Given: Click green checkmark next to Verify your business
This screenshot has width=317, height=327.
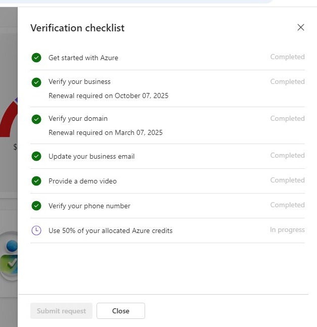Looking at the screenshot, I should coord(36,82).
